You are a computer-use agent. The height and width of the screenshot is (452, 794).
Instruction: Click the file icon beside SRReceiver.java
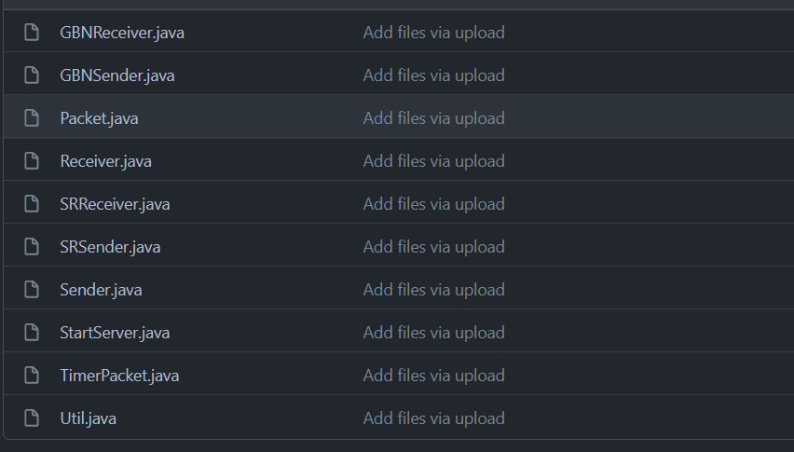pyautogui.click(x=32, y=204)
